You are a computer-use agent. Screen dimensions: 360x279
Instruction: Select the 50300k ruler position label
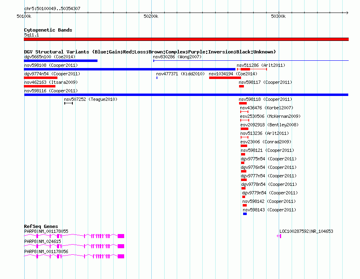(278, 16)
